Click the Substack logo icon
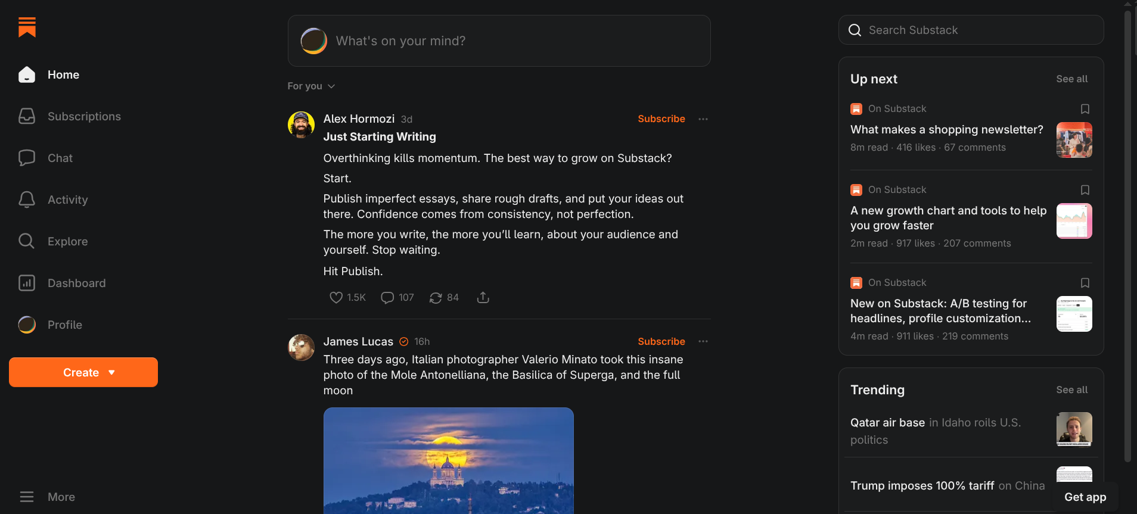The height and width of the screenshot is (514, 1137). tap(27, 27)
